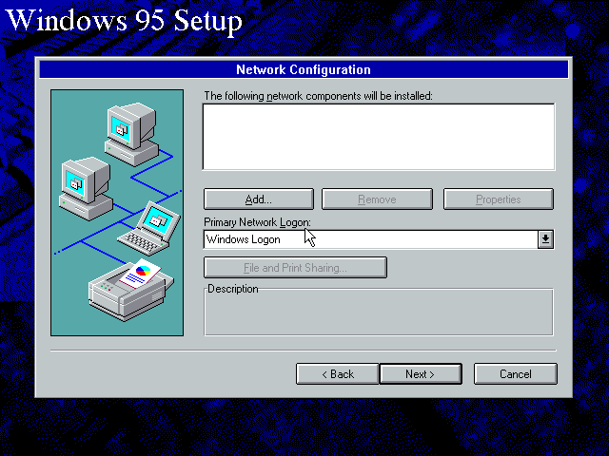
Task: Click the Description group box area
Action: pyautogui.click(x=379, y=312)
